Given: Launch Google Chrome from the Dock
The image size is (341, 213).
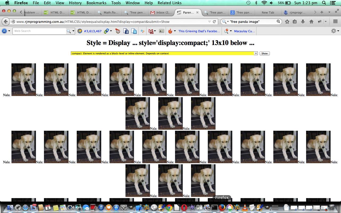Looking at the screenshot, I should click(169, 207).
